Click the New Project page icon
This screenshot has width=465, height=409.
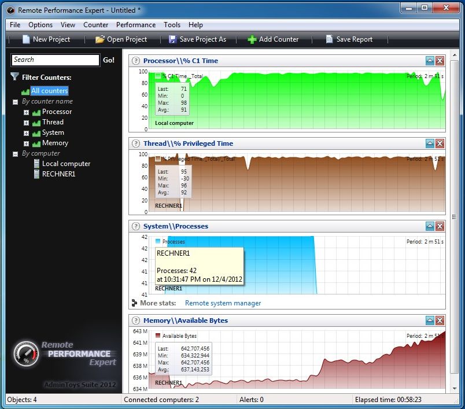26,39
